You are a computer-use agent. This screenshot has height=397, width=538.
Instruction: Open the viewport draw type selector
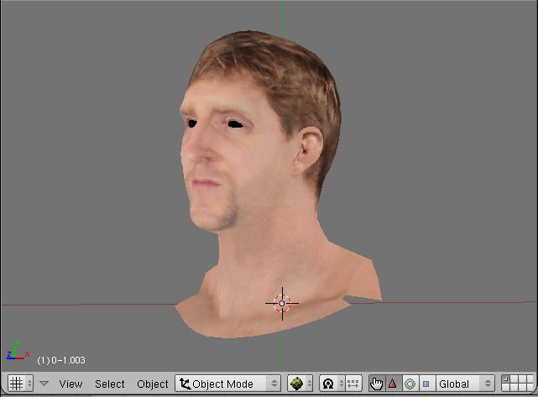tap(300, 384)
